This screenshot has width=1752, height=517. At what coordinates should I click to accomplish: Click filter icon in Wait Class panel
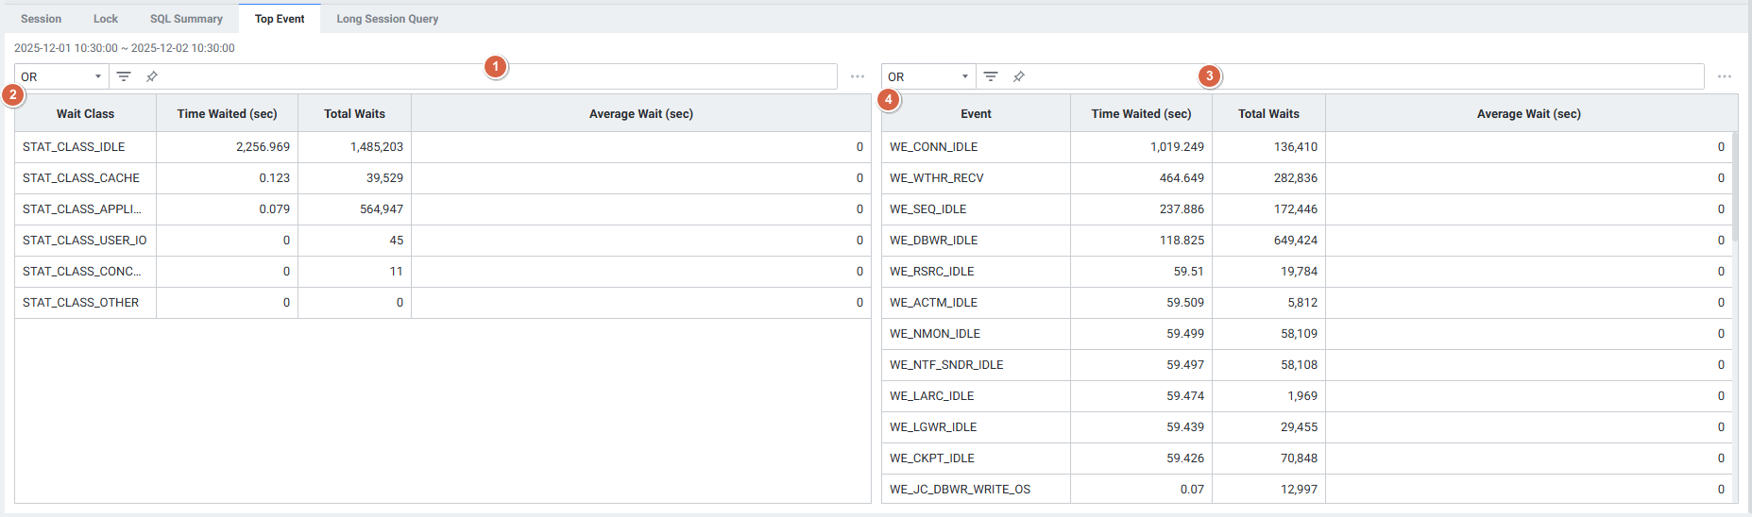(124, 76)
